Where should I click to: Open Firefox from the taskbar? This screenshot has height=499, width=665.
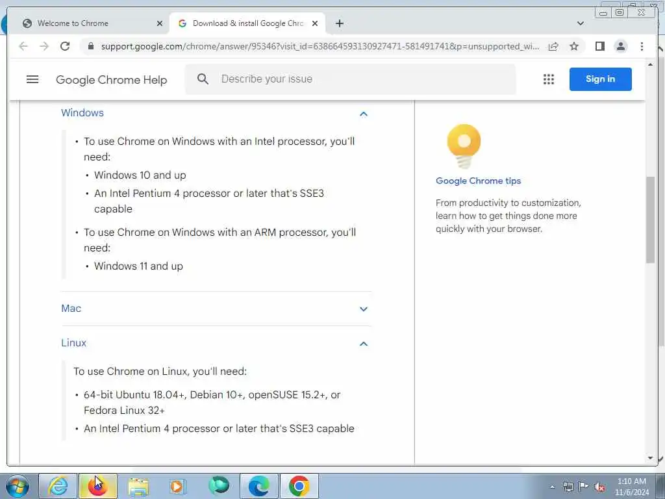pos(97,486)
